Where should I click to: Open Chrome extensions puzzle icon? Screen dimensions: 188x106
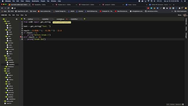pos(179,8)
